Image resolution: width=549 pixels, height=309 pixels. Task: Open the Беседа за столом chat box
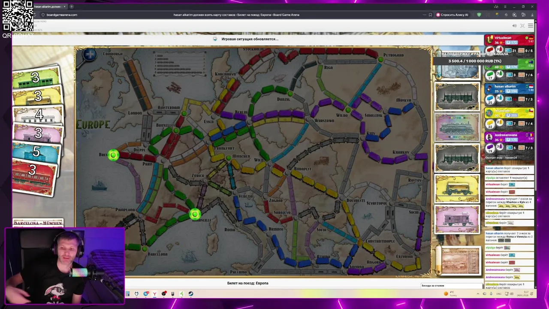(452, 285)
